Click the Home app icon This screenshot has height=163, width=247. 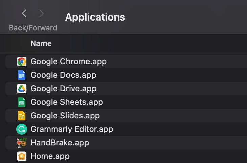click(x=21, y=156)
